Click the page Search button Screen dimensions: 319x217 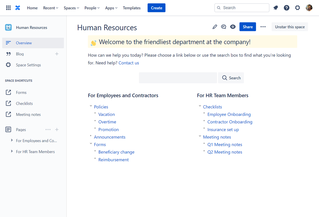(x=231, y=78)
